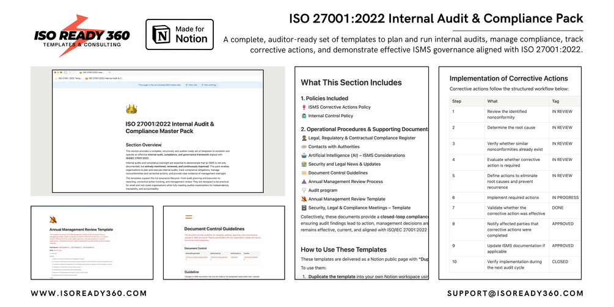This screenshot has height=307, width=614.
Task: Switch to the ISO 27001:2022 Inter... browser tab
Action: 91,73
